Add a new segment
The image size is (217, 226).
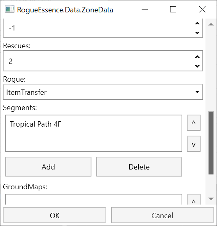pyautogui.click(x=48, y=167)
